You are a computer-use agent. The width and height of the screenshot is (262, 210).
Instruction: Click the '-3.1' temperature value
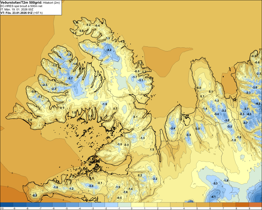[140, 80]
